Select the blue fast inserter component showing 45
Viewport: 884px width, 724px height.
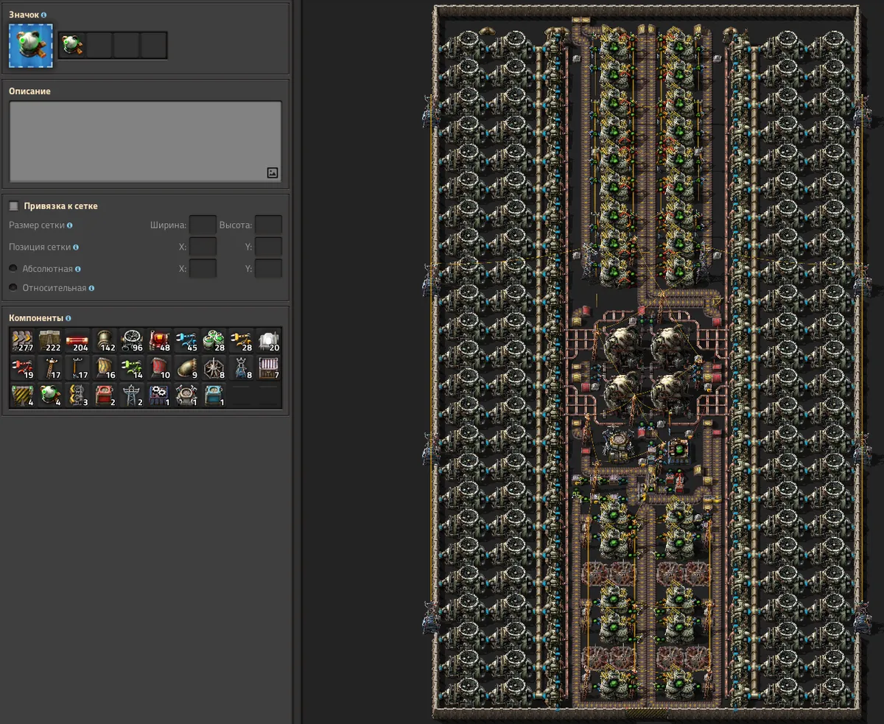(186, 341)
